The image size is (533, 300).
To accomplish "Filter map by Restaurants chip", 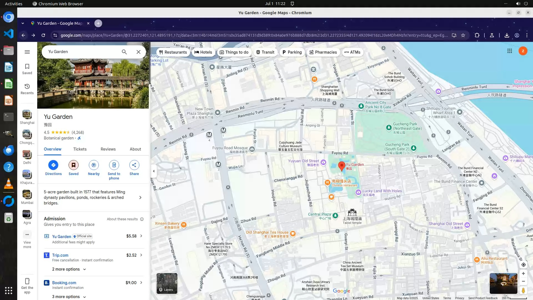I will [173, 52].
